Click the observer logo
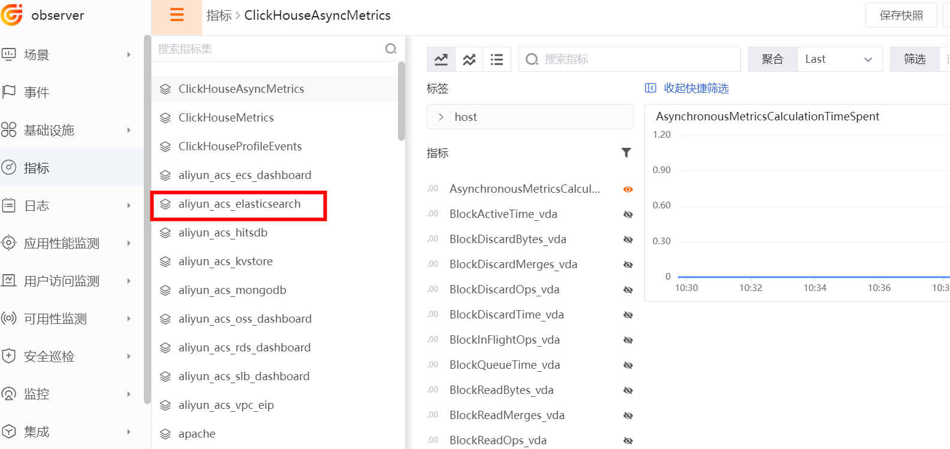 coord(12,15)
